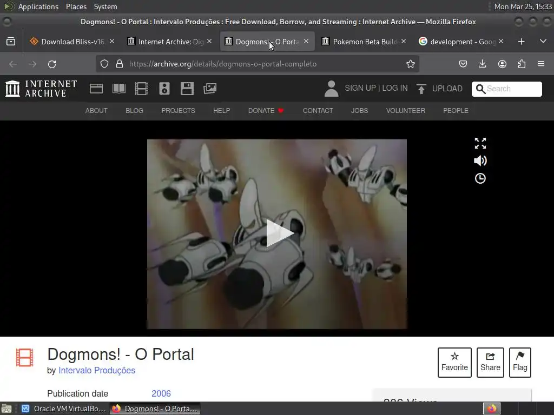
Task: Open Firefox application hamburger menu
Action: coord(541,64)
